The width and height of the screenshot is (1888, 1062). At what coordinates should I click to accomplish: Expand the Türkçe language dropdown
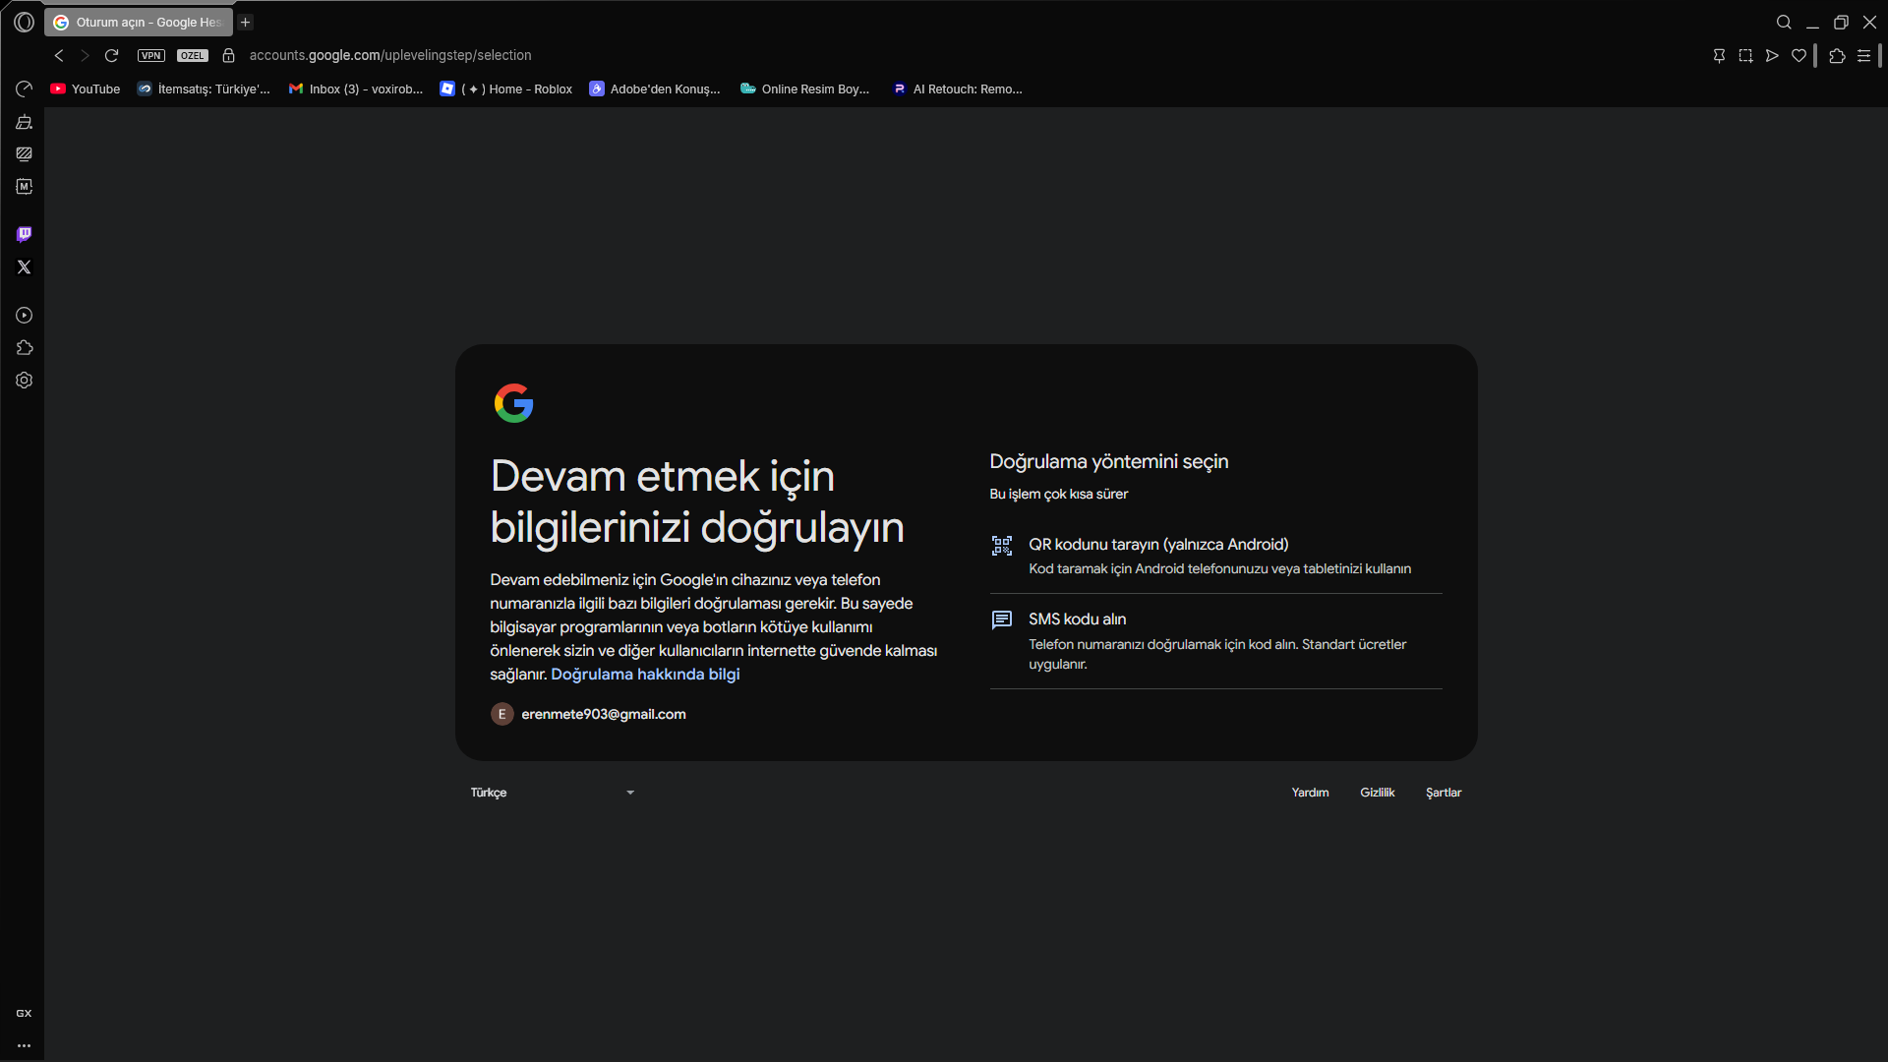click(553, 793)
